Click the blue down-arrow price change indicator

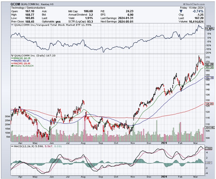point(181,11)
